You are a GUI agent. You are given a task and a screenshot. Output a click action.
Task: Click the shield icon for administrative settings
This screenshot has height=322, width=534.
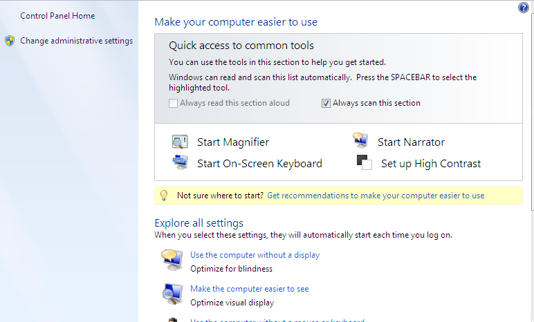tap(10, 41)
